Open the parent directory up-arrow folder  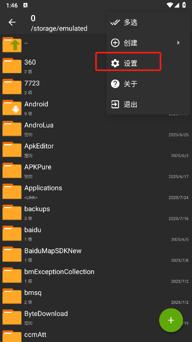[x=12, y=45]
